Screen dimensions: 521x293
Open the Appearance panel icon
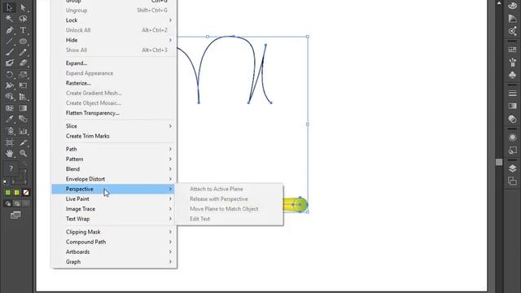coord(512,138)
